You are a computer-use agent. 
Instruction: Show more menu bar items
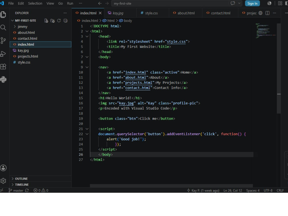tap(80, 3)
